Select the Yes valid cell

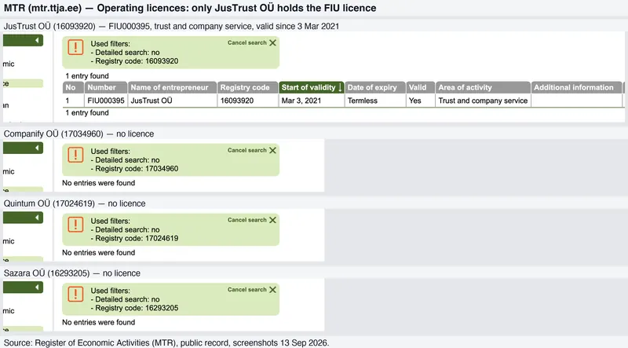pyautogui.click(x=421, y=101)
